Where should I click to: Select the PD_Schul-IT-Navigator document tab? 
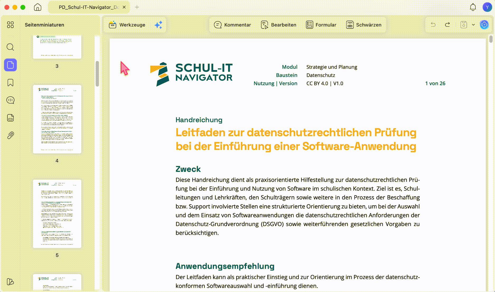(x=89, y=7)
